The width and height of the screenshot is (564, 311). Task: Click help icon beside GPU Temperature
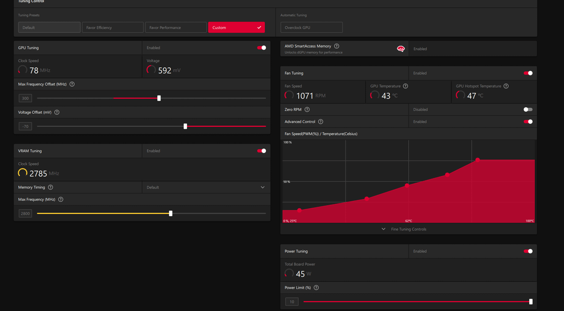405,86
